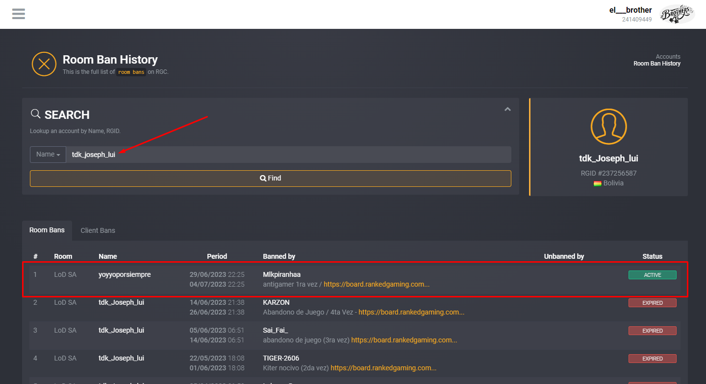706x384 pixels.
Task: Focus the account name search field
Action: point(288,154)
